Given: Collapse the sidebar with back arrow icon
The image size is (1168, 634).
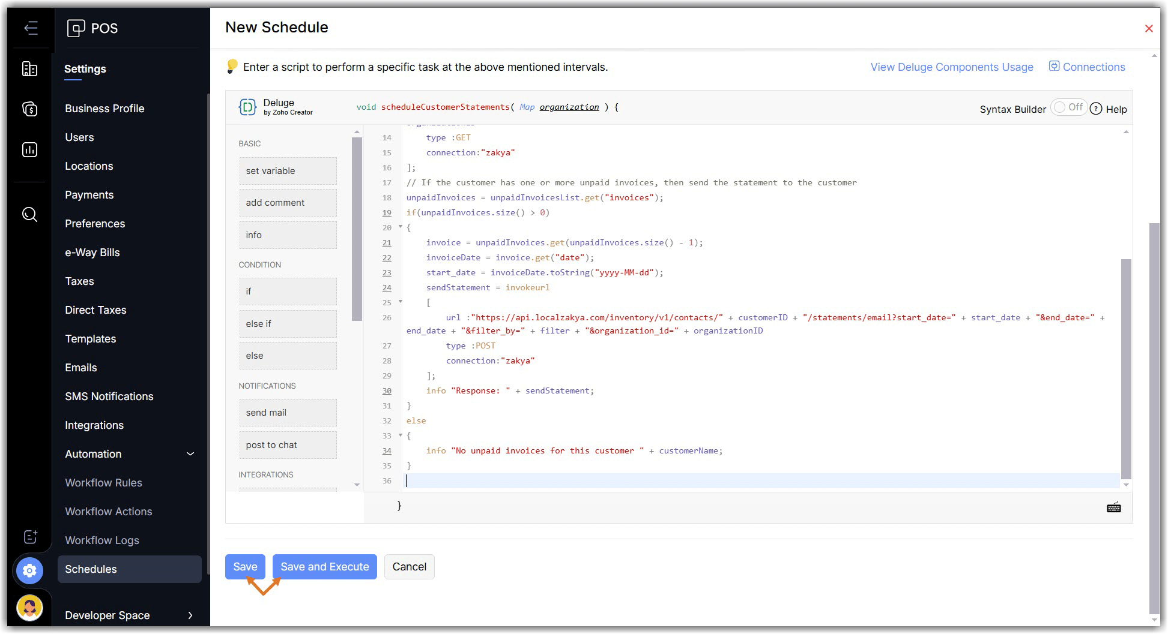Looking at the screenshot, I should 31,28.
